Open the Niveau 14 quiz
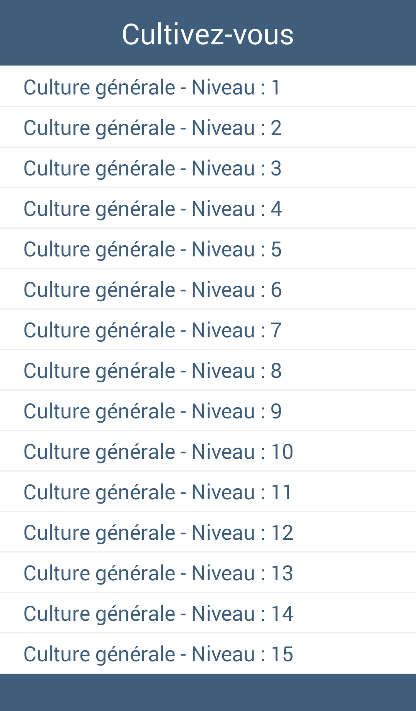Image resolution: width=416 pixels, height=711 pixels. click(x=208, y=613)
